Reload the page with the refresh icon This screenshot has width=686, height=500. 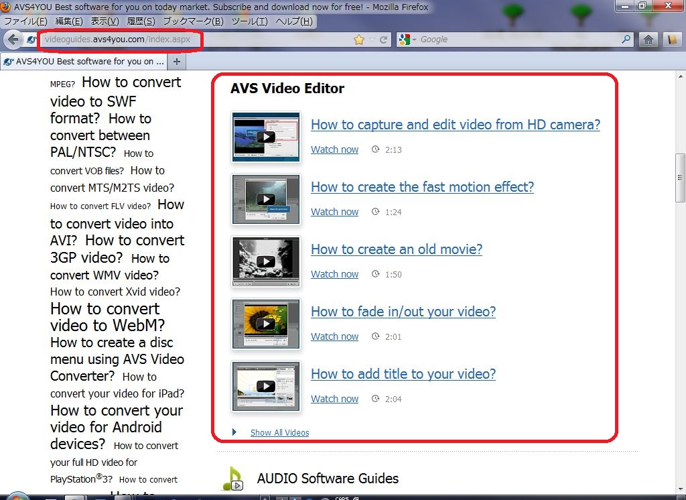(x=384, y=40)
